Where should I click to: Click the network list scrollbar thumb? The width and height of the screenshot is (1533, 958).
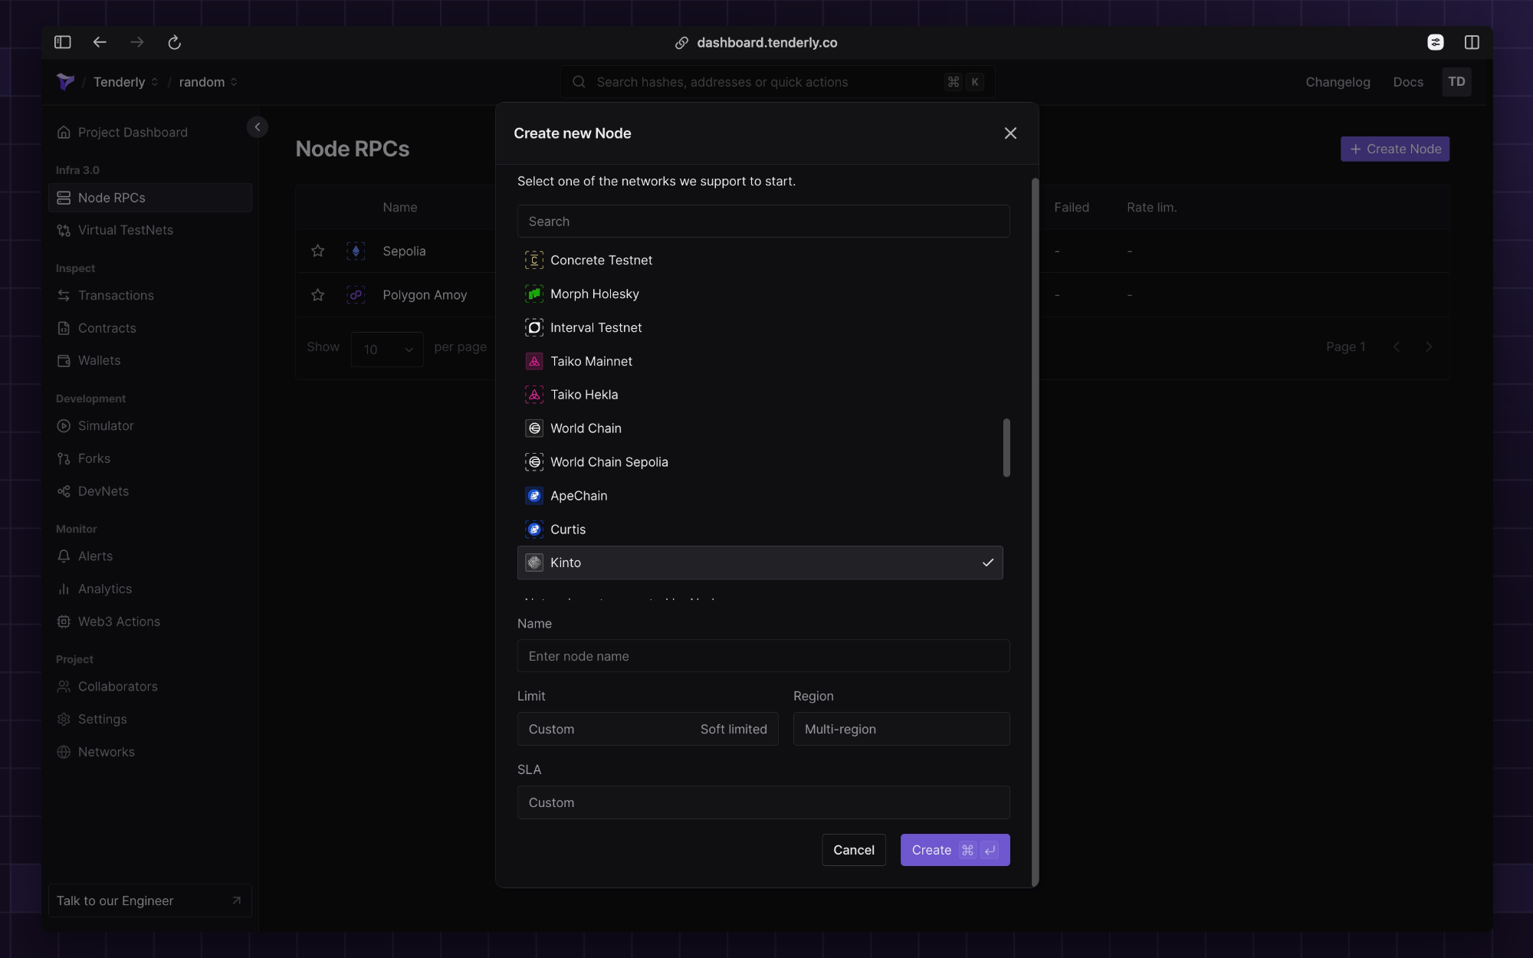[x=1006, y=447]
